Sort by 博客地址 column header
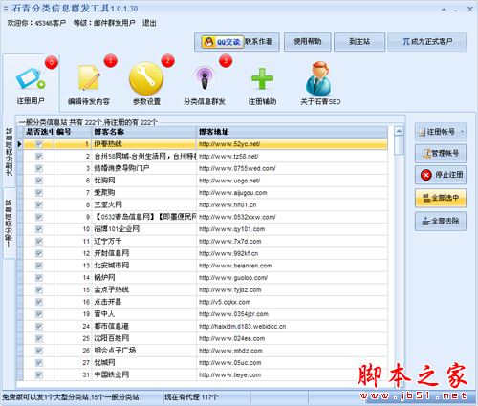The height and width of the screenshot is (406, 478). click(x=292, y=132)
